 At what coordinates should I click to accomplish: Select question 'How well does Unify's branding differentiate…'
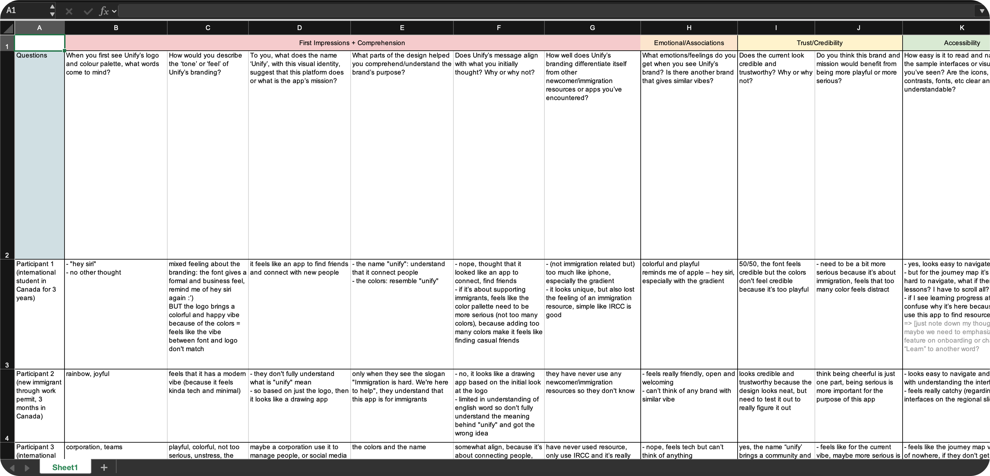592,155
